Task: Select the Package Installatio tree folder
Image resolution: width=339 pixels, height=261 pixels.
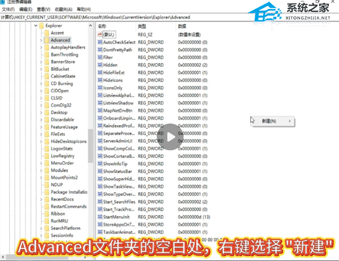Action: (x=69, y=192)
